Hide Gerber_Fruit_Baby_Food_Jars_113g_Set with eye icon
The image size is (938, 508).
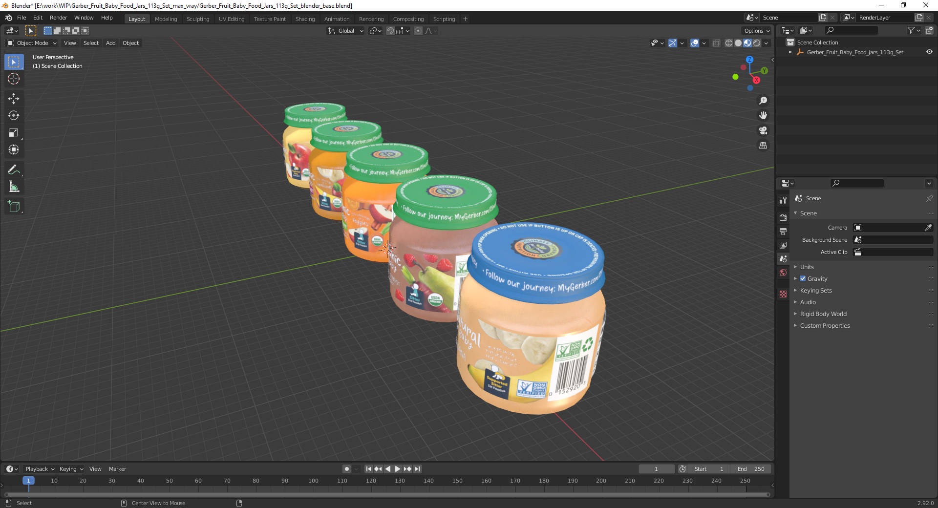tap(929, 52)
